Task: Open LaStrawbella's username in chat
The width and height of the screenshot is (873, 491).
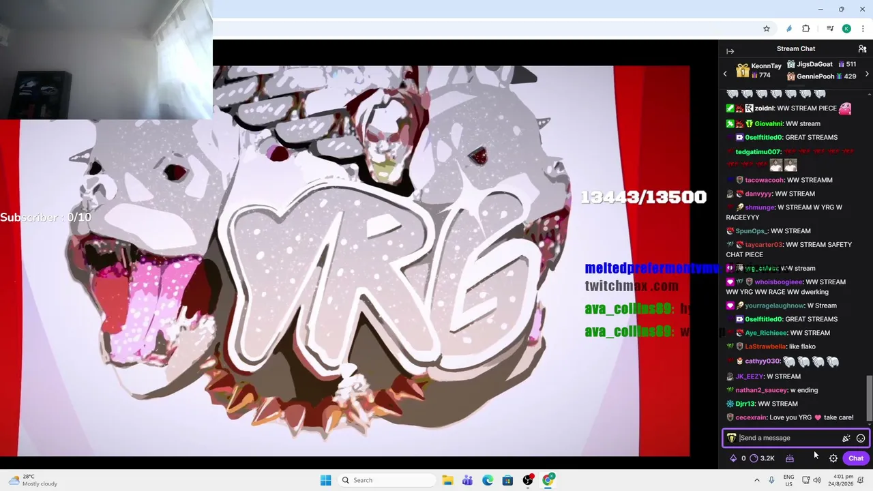Action: 765,346
